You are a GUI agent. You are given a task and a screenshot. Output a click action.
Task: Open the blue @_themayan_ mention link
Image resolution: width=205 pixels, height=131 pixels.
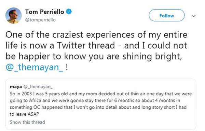[35, 67]
